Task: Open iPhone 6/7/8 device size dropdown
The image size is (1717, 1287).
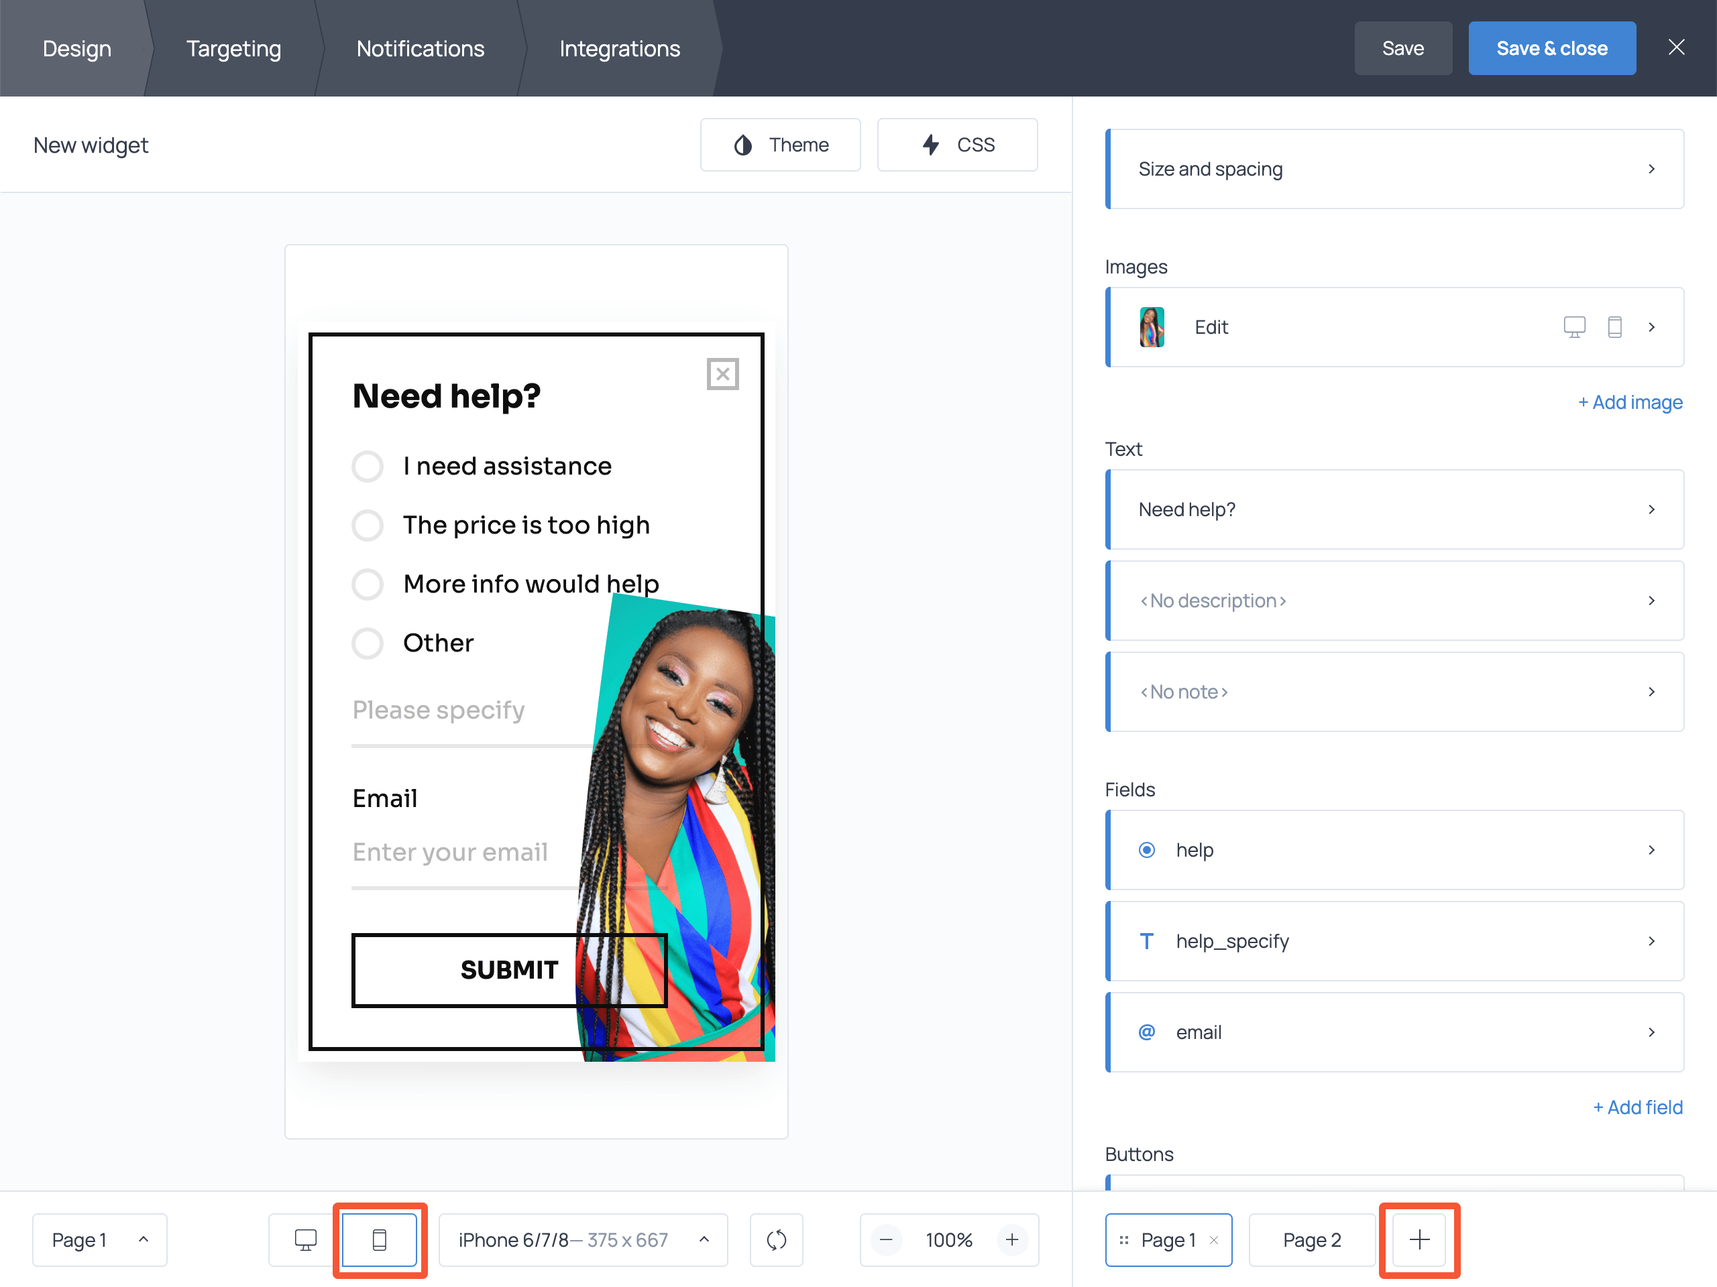Action: (583, 1239)
